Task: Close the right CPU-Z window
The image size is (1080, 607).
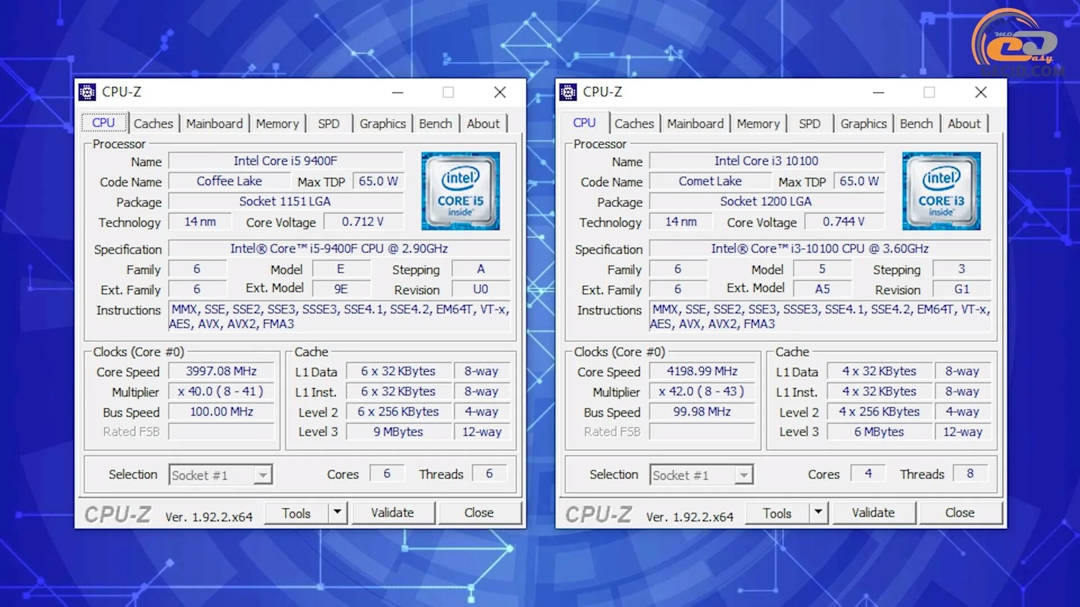Action: (980, 92)
